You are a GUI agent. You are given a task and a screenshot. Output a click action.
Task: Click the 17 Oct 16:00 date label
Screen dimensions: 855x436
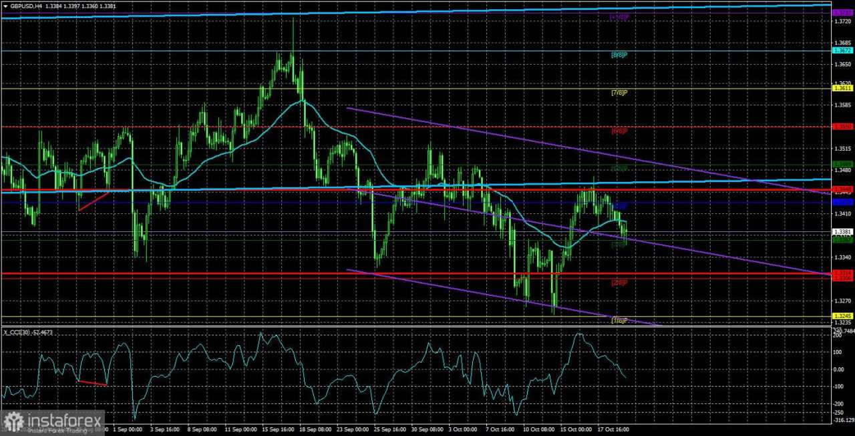615,429
